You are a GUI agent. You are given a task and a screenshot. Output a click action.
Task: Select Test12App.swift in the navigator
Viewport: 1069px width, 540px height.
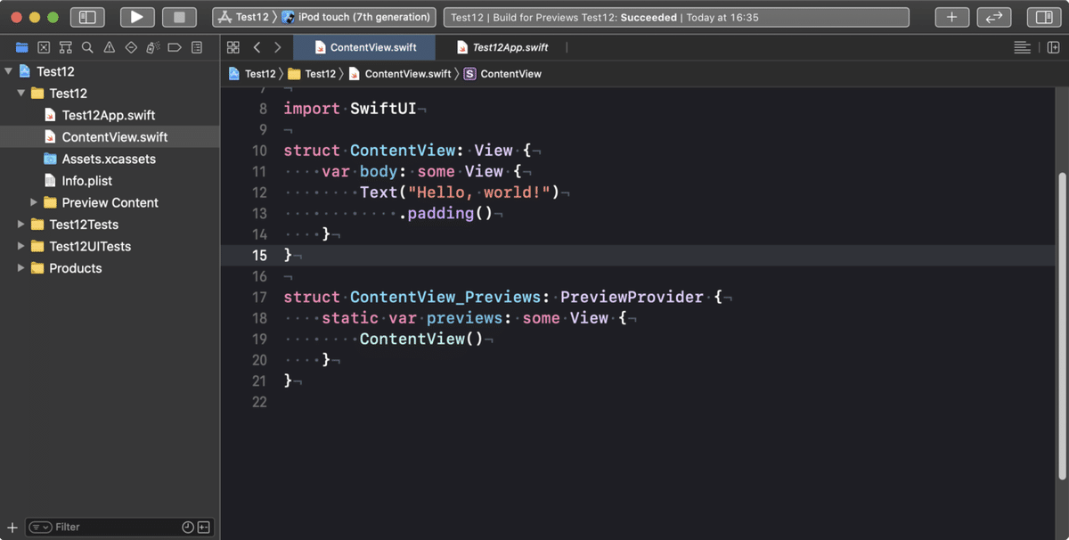pyautogui.click(x=109, y=115)
